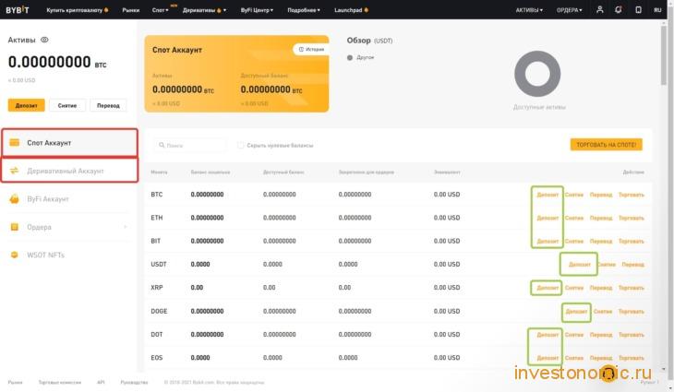Open the ОРДЕРА dropdown in header
674x392 pixels.
[x=569, y=10]
